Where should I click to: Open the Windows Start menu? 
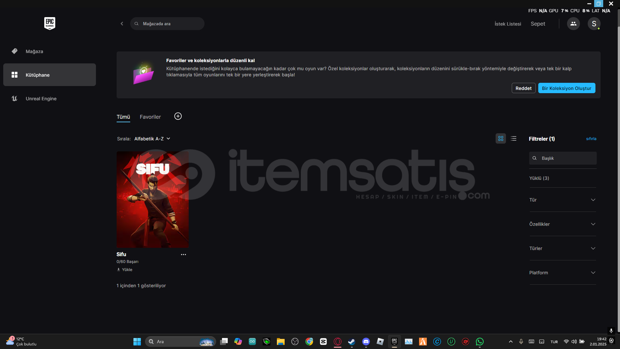coord(137,342)
